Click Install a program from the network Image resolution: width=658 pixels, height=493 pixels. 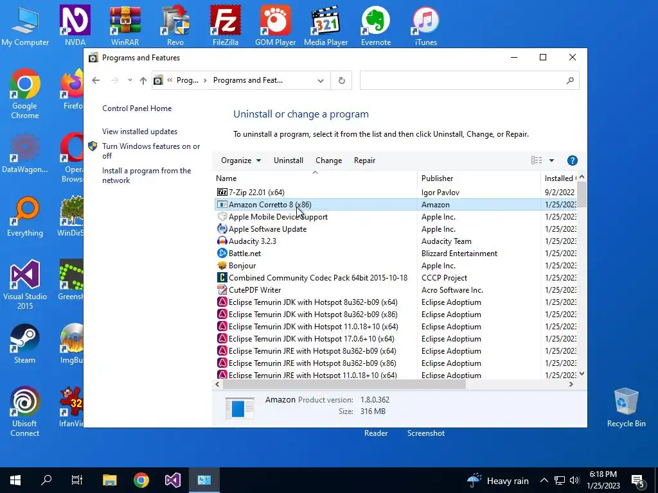click(x=147, y=176)
